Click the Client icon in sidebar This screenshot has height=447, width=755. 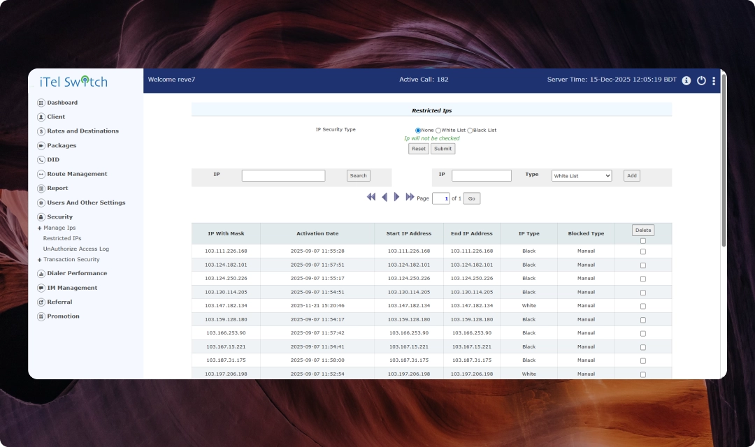[41, 117]
